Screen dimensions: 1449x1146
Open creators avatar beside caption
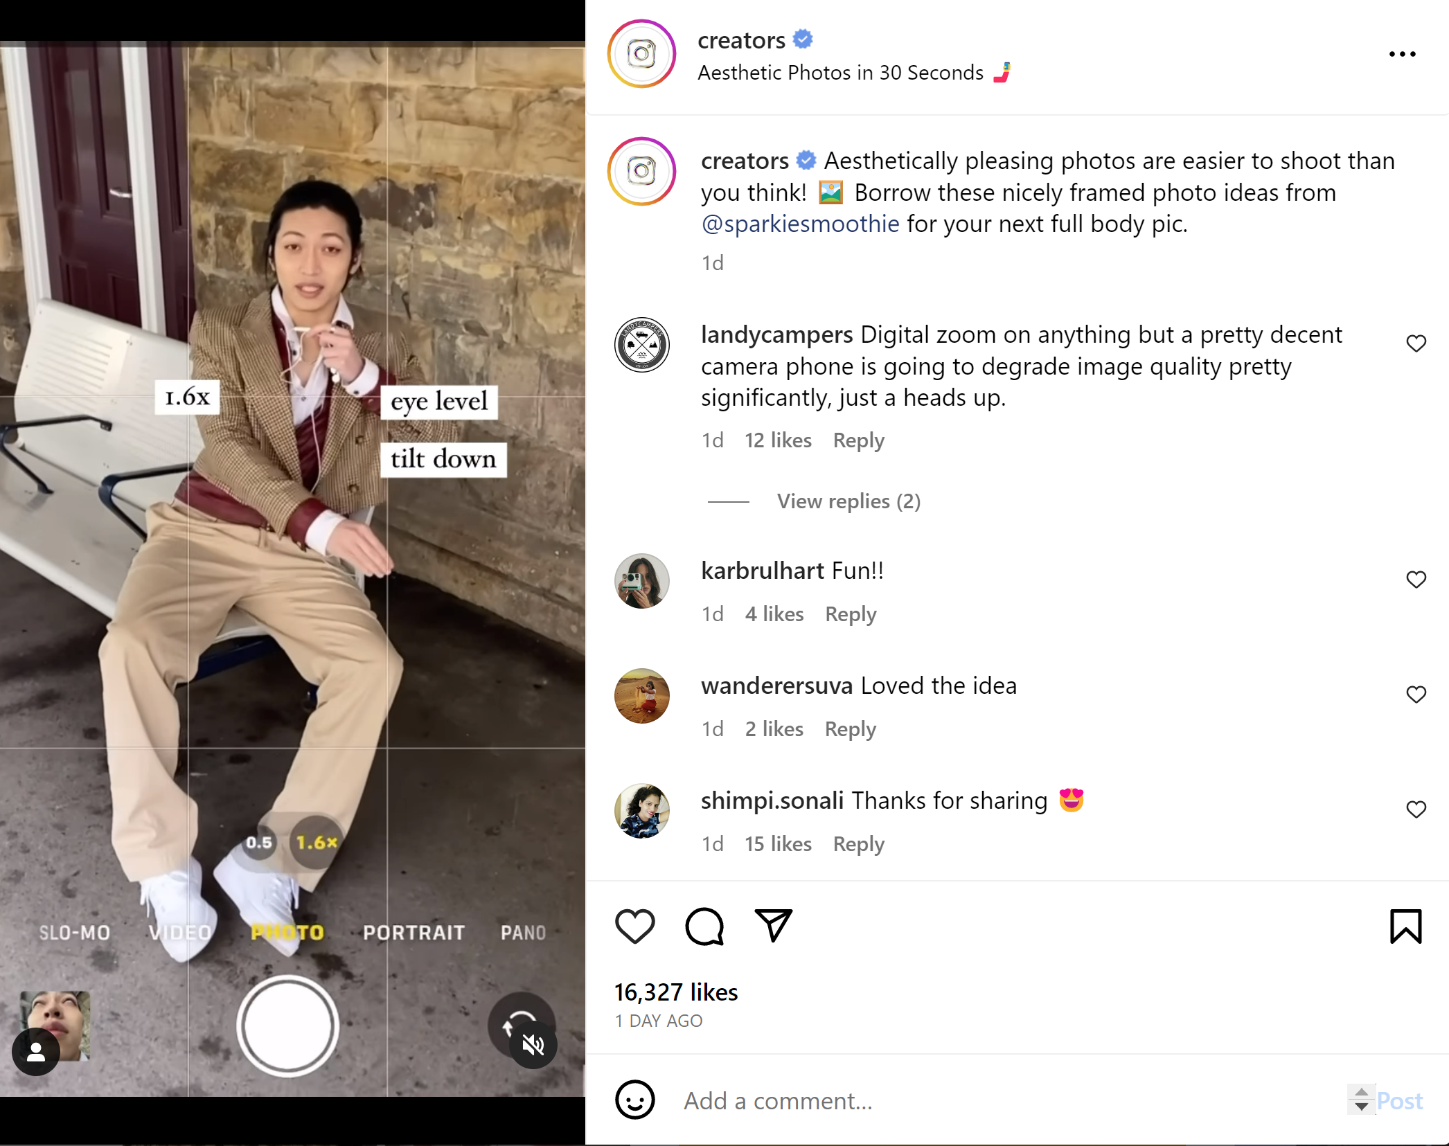(x=641, y=171)
